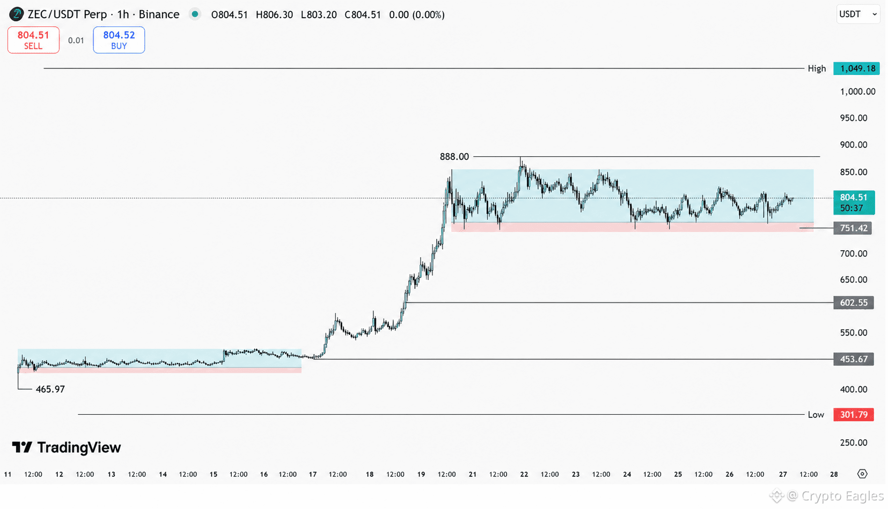Click 250.00 on the price axis
This screenshot has height=509, width=888.
pyautogui.click(x=854, y=443)
